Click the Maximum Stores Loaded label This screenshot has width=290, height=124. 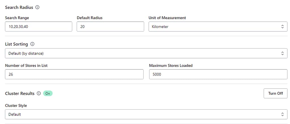[171, 66]
